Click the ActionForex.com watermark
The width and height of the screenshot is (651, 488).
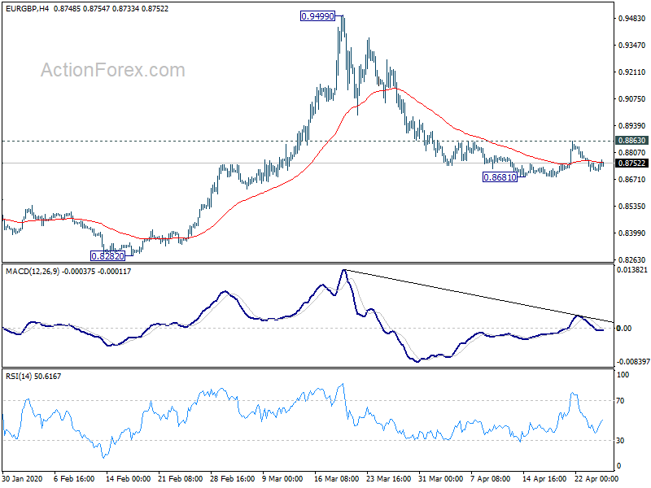pyautogui.click(x=112, y=70)
